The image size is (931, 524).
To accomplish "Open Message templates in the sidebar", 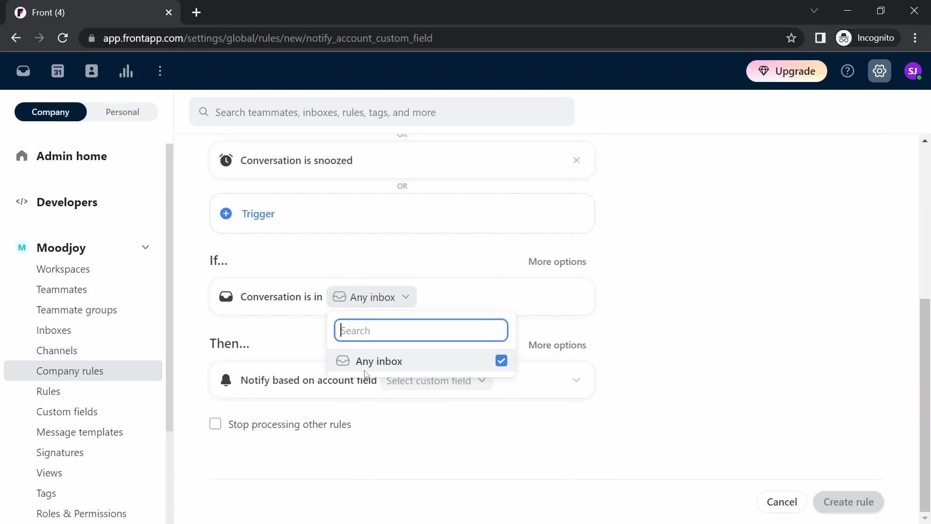I will click(80, 432).
